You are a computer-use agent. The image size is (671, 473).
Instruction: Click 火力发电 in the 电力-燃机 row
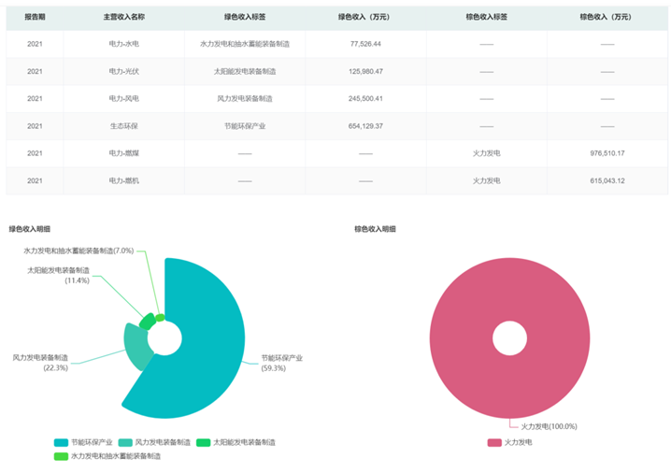(x=487, y=180)
